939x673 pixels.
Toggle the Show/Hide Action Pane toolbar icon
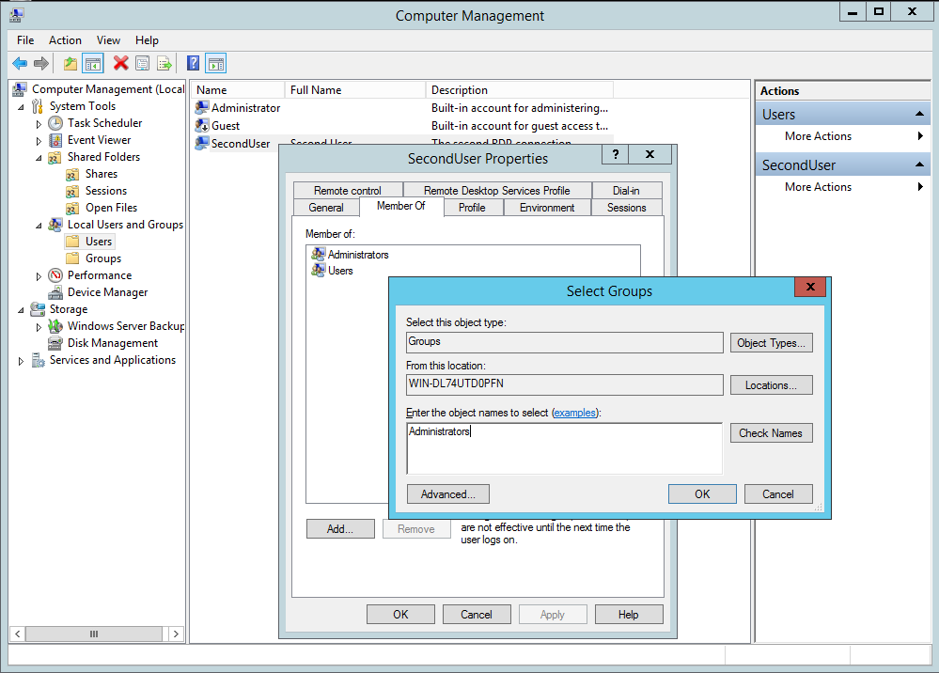(x=216, y=63)
